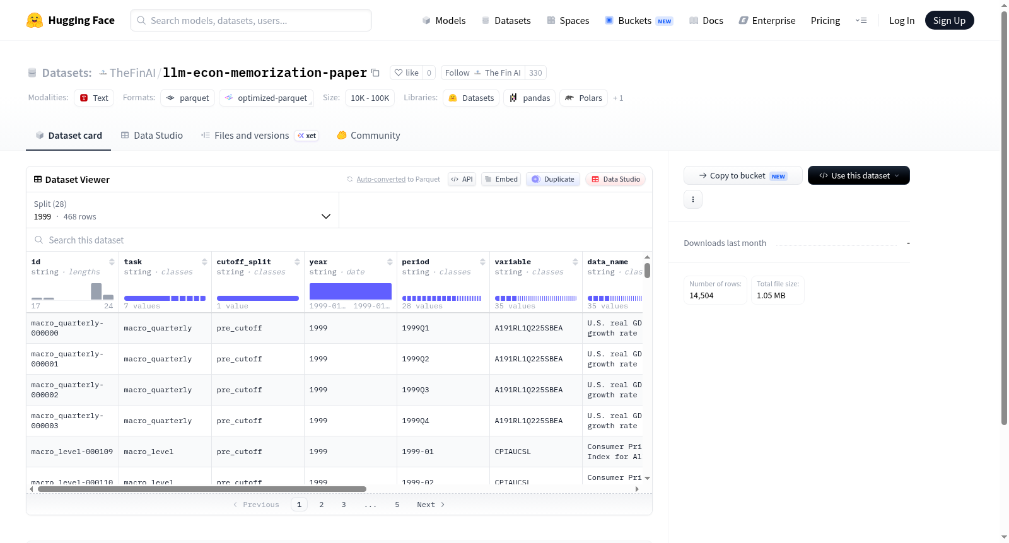Follow The Fin AI organization
Screen dimensions: 1009x543
[x=483, y=73]
